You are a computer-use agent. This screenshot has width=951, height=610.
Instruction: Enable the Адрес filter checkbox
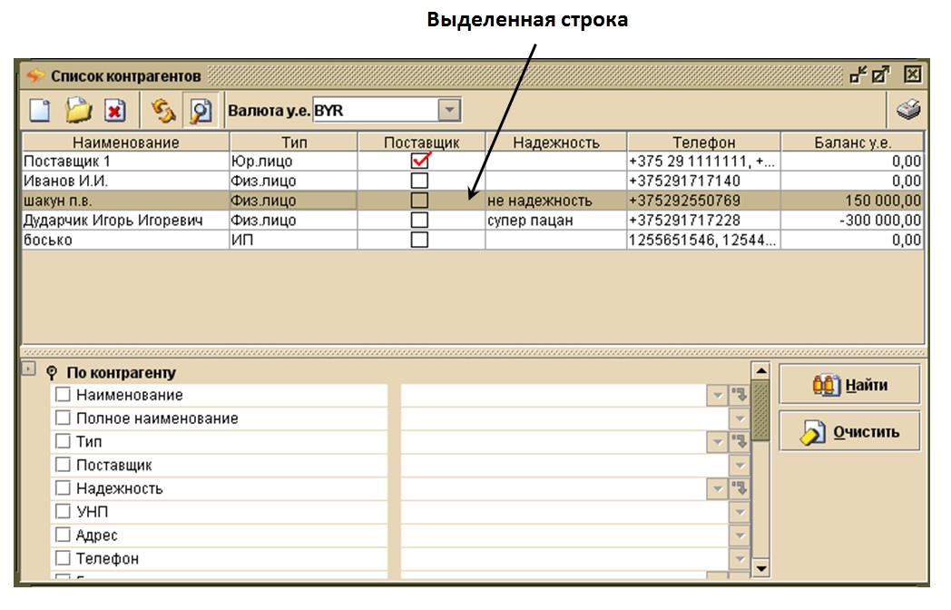pos(64,535)
